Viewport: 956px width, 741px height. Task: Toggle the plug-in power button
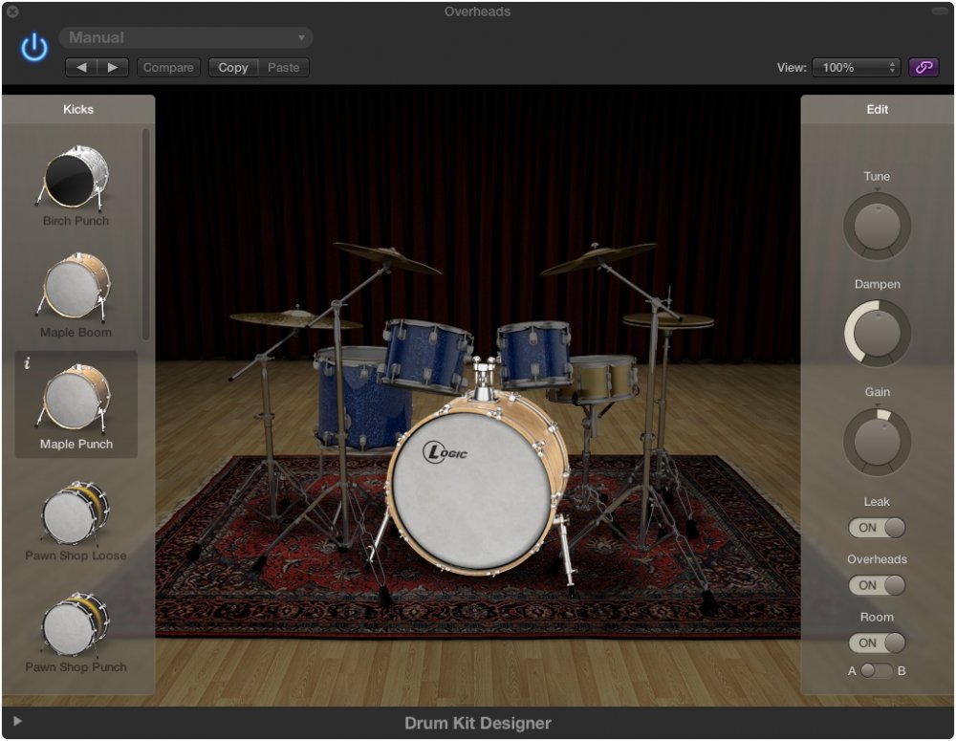(34, 48)
